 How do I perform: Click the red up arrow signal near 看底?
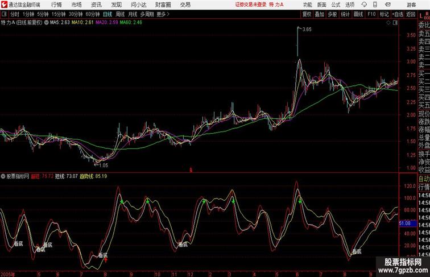pyautogui.click(x=106, y=260)
